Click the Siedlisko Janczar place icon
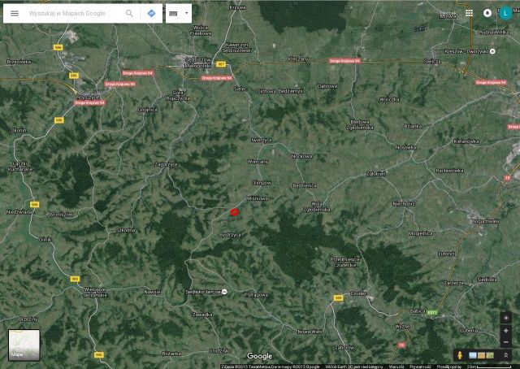The height and width of the screenshot is (369, 520). (224, 292)
